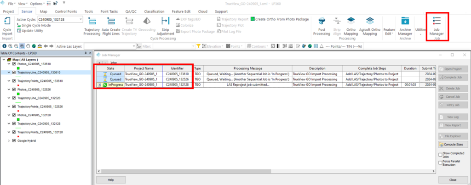Switch to the Map tab
Screen dimensions: 471x185
click(x=44, y=11)
